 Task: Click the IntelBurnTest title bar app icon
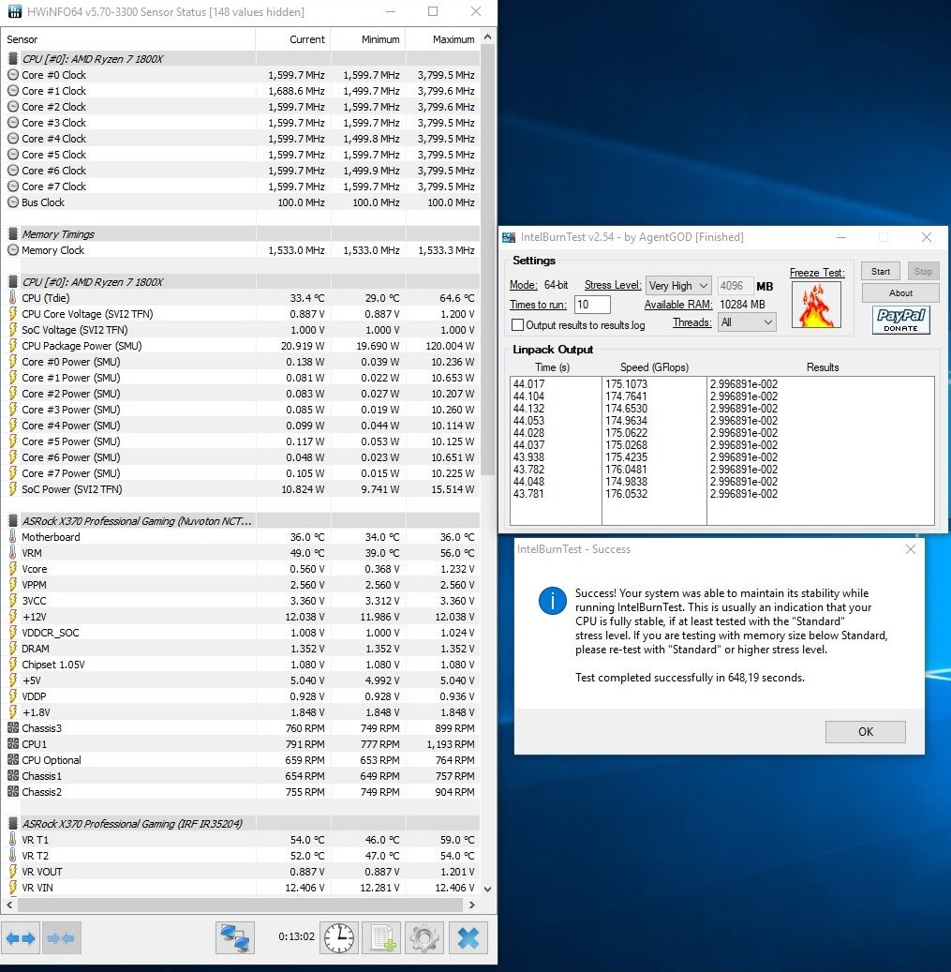[509, 237]
